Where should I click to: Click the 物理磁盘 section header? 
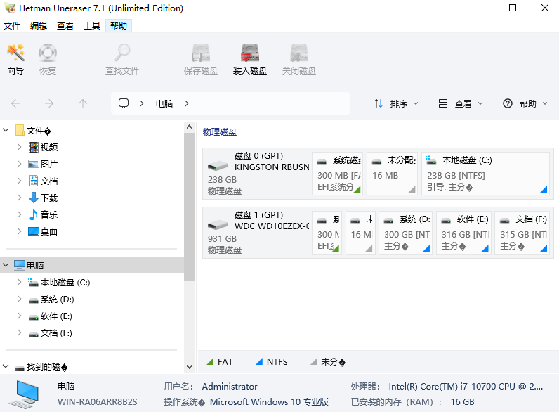point(220,132)
